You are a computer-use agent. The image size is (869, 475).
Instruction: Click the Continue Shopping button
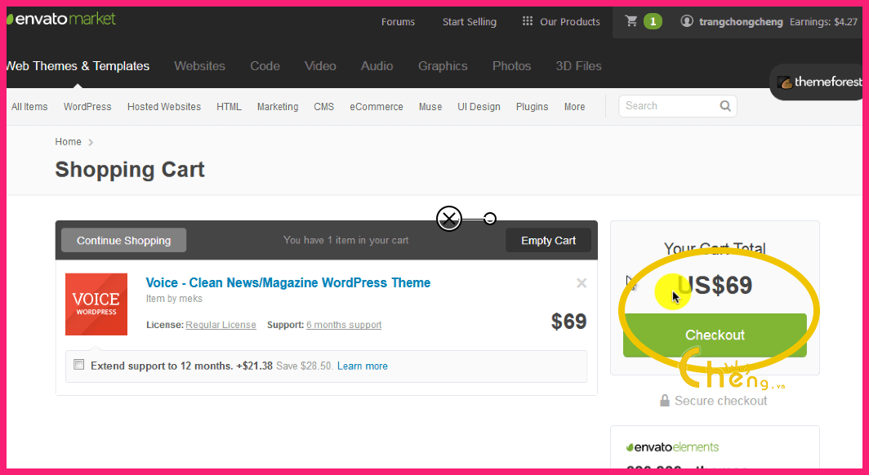(x=123, y=240)
